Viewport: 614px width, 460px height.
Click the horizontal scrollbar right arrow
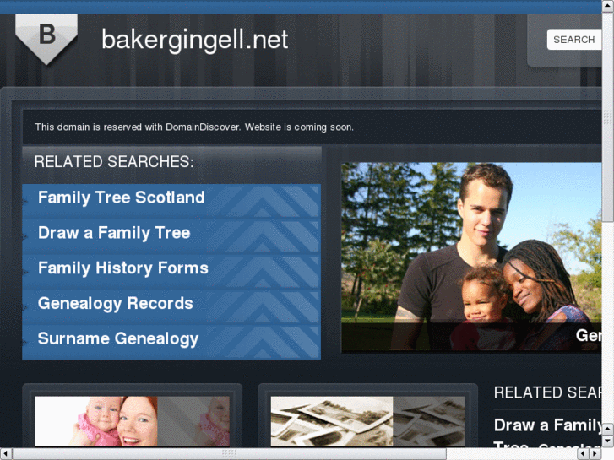pos(595,454)
